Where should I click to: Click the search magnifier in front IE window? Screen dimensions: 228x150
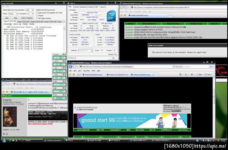[211, 66]
